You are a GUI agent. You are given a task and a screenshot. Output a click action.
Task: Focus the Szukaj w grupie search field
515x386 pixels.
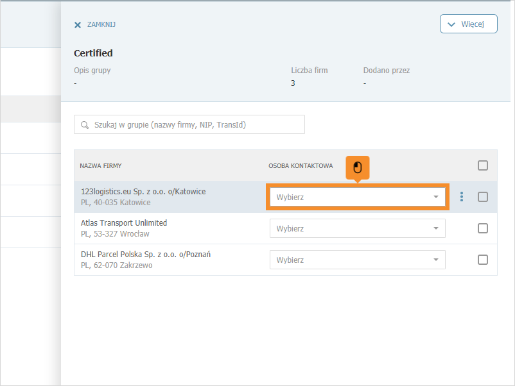click(189, 124)
